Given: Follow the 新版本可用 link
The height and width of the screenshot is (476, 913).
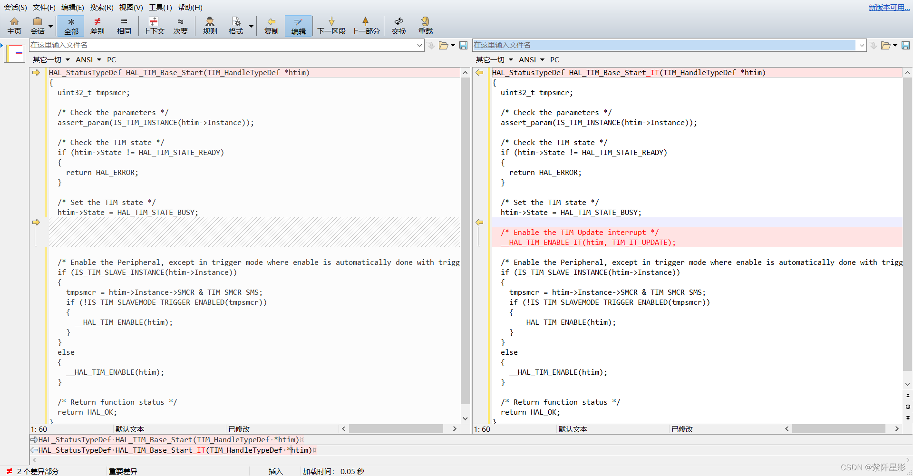Looking at the screenshot, I should point(889,7).
